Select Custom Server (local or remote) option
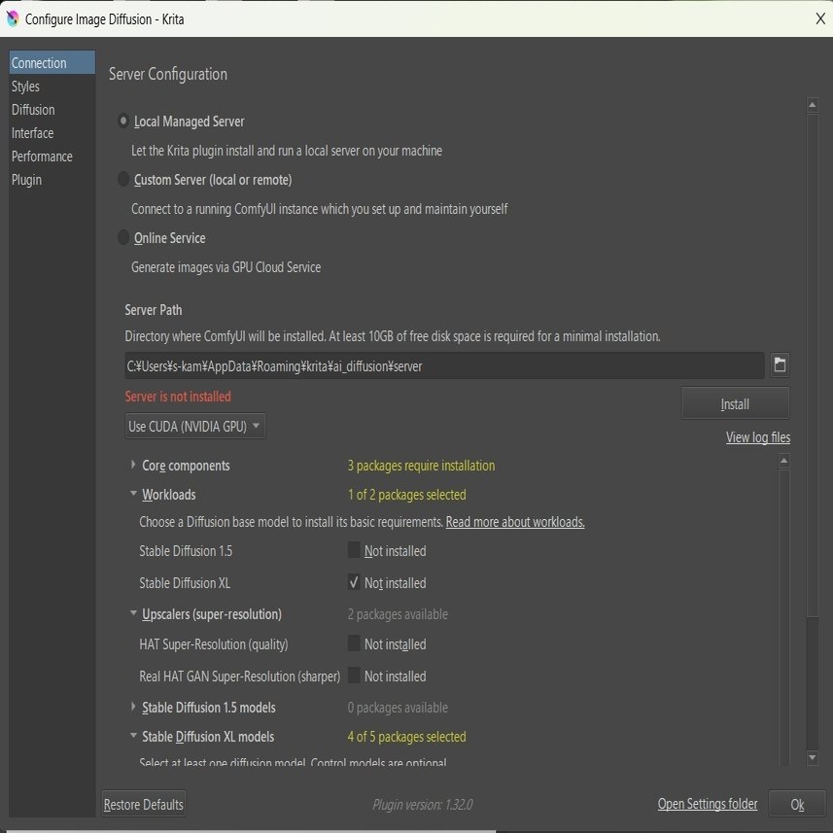Screen dimensions: 833x833 click(122, 179)
